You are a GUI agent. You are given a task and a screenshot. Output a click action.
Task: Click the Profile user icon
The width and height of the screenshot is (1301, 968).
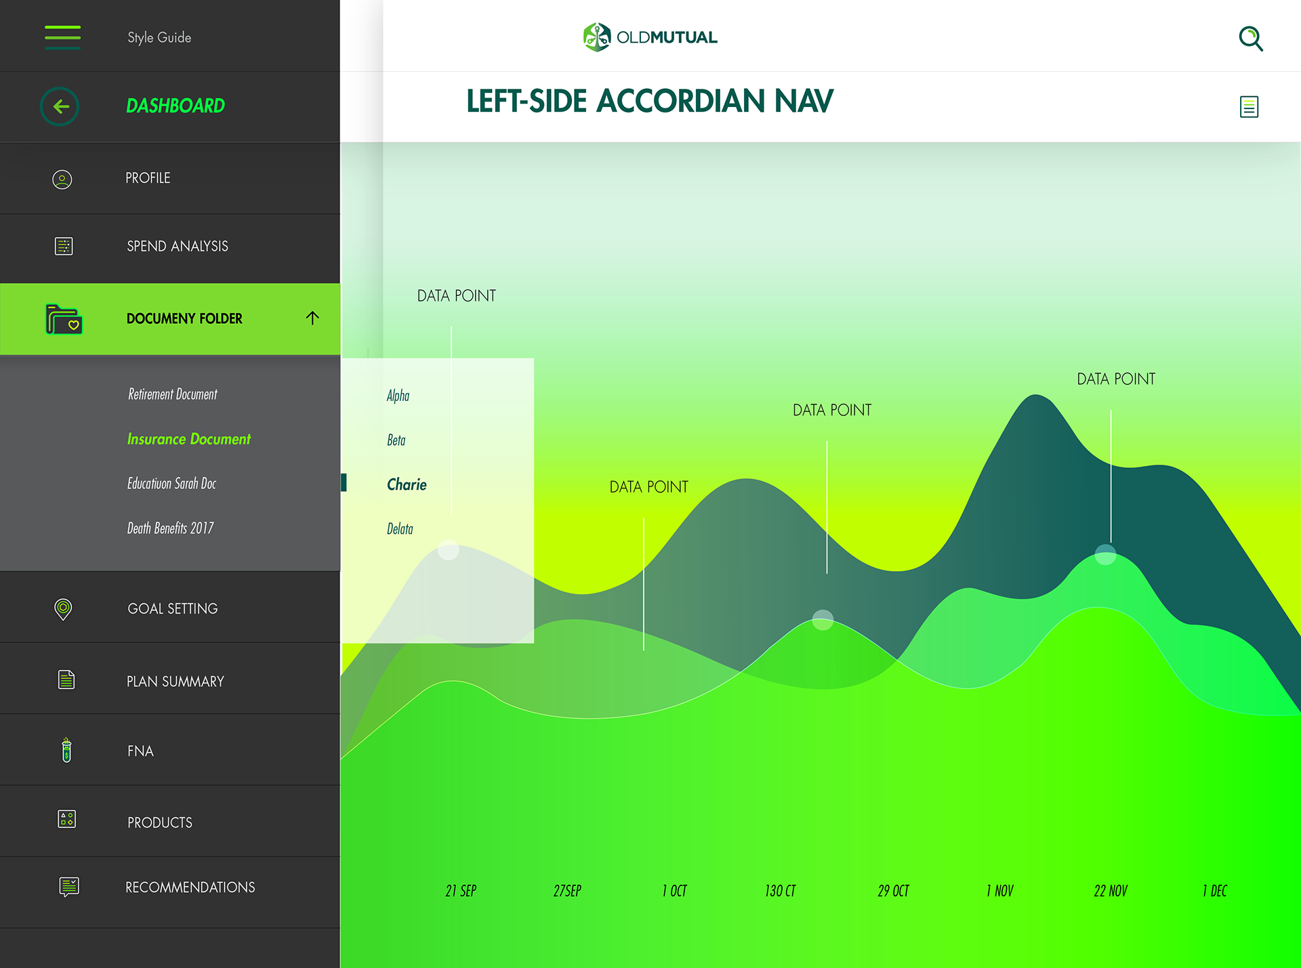tap(62, 179)
